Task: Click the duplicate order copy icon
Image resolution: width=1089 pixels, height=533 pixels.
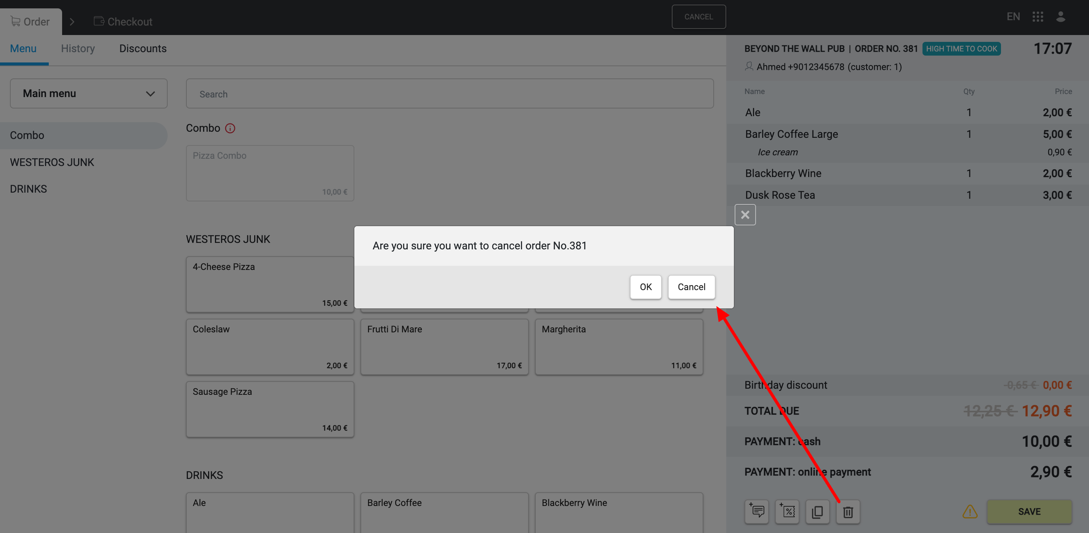Action: [x=817, y=512]
